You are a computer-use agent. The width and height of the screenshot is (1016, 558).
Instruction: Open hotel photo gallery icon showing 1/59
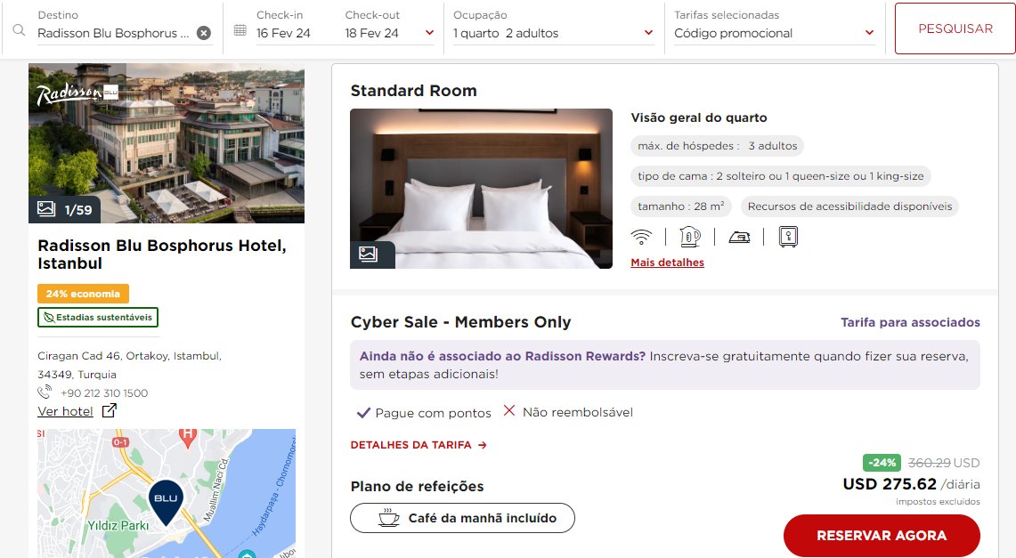click(46, 209)
